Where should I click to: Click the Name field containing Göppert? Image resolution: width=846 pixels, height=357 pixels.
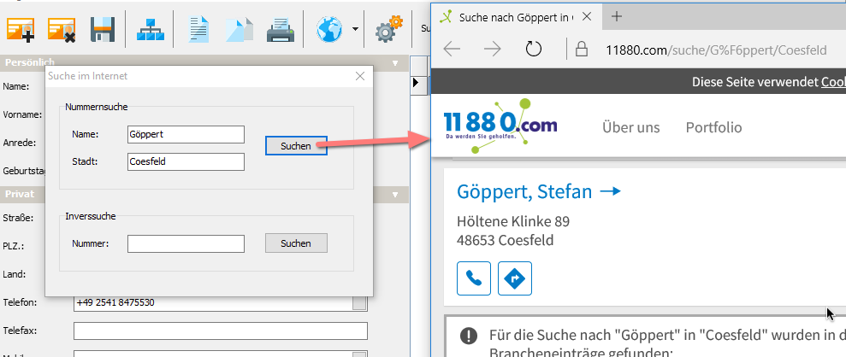[x=186, y=135]
